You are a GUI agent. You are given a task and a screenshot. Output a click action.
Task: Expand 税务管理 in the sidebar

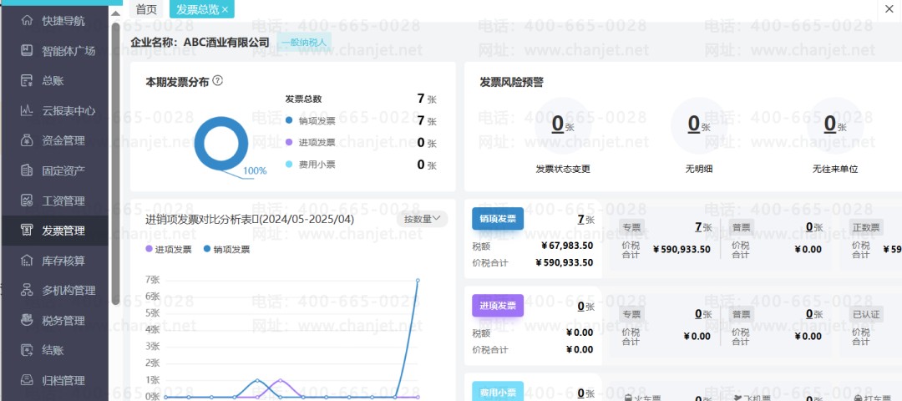[63, 320]
